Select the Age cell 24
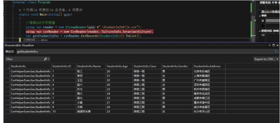The image size is (280, 123). coord(119,94)
